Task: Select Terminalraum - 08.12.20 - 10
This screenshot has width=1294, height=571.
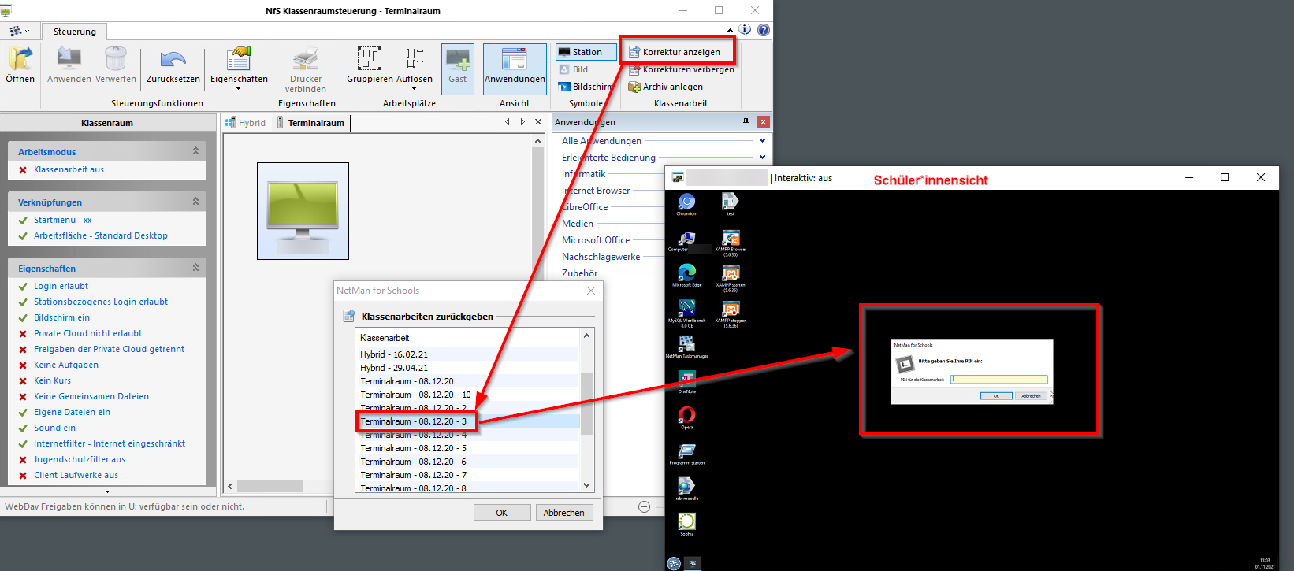Action: point(468,395)
